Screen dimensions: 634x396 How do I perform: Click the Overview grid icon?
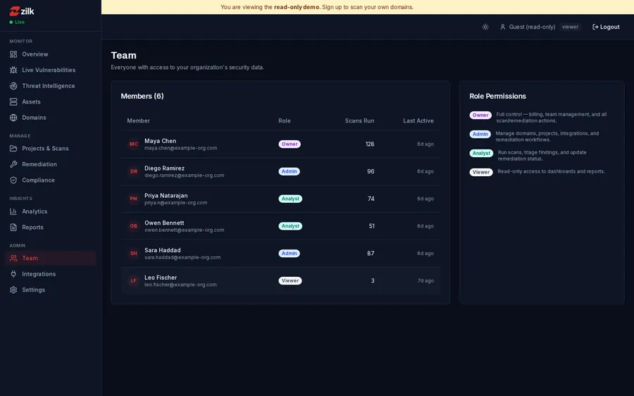pyautogui.click(x=13, y=54)
